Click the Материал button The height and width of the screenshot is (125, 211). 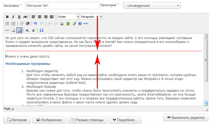click(x=17, y=120)
